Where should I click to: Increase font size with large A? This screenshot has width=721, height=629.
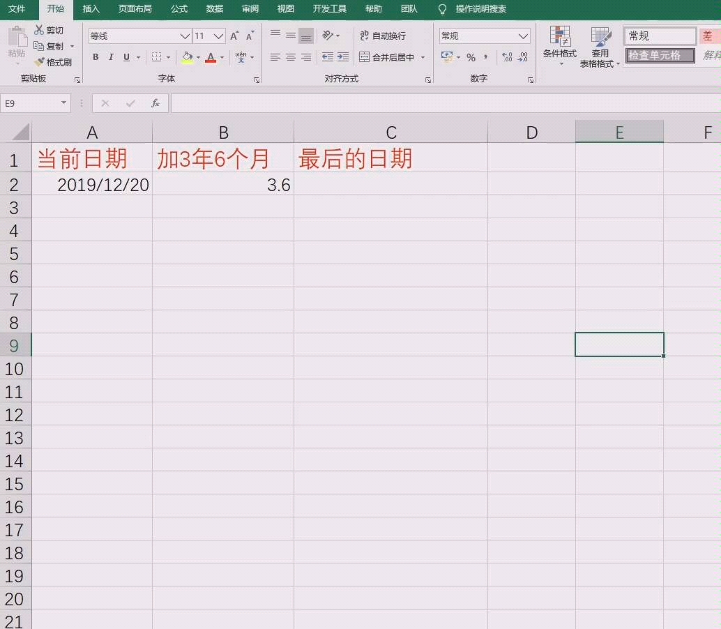[x=234, y=36]
